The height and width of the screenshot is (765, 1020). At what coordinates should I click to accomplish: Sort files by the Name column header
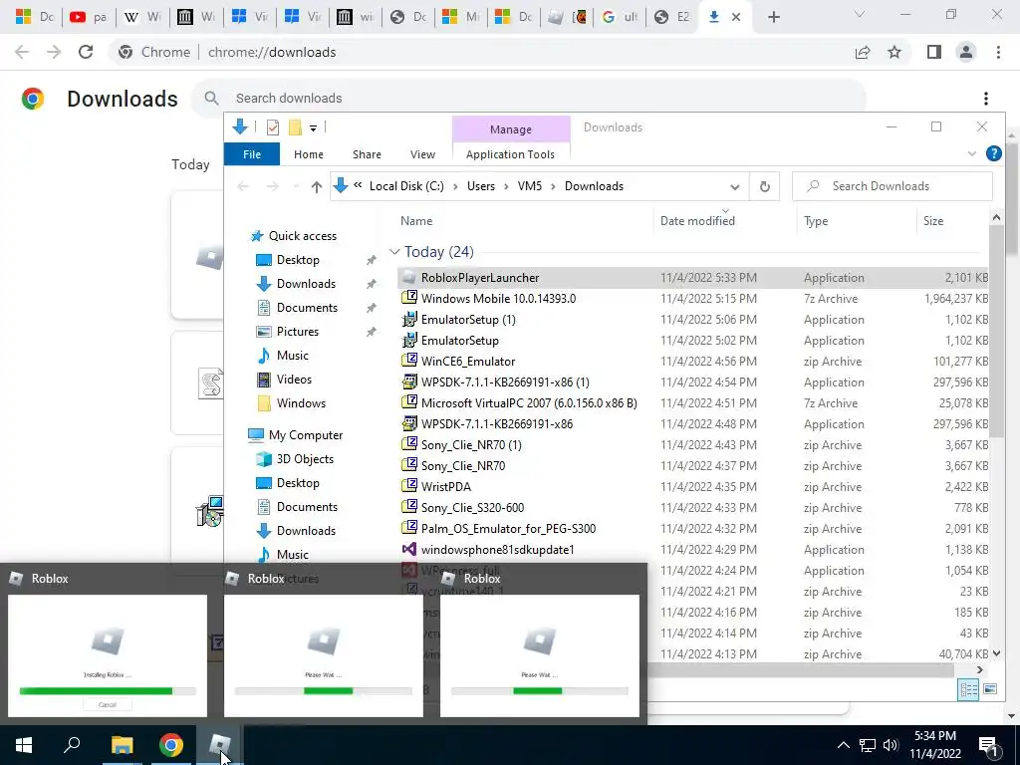416,221
